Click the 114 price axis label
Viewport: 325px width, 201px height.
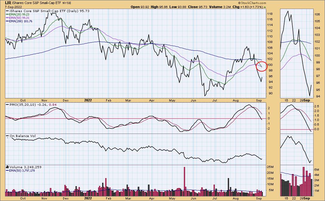(x=270, y=25)
